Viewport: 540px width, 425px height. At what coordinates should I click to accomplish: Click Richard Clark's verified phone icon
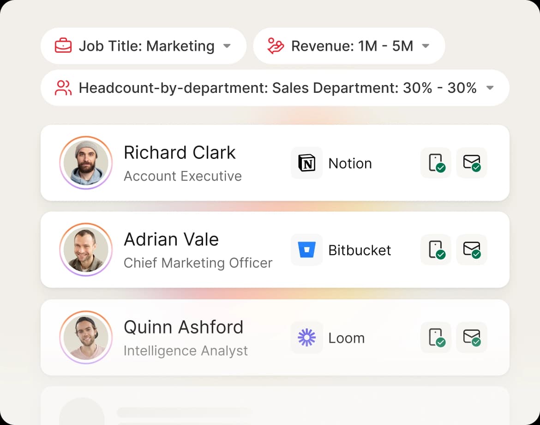(436, 163)
